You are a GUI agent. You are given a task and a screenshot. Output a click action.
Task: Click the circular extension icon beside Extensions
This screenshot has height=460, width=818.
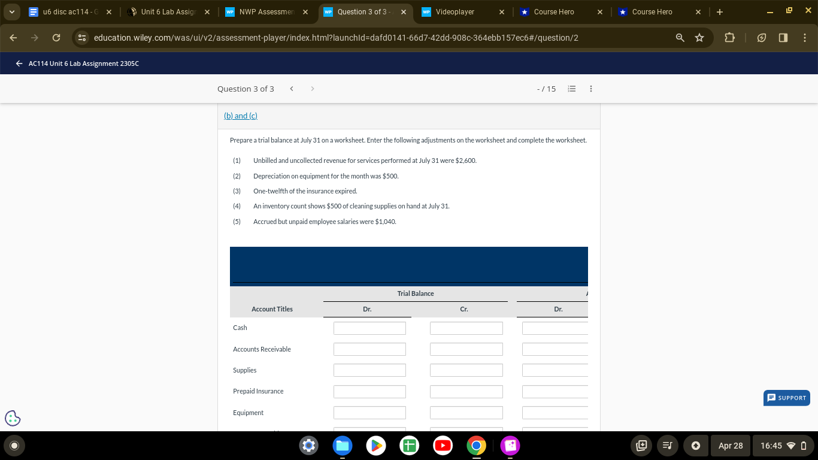[x=762, y=38]
